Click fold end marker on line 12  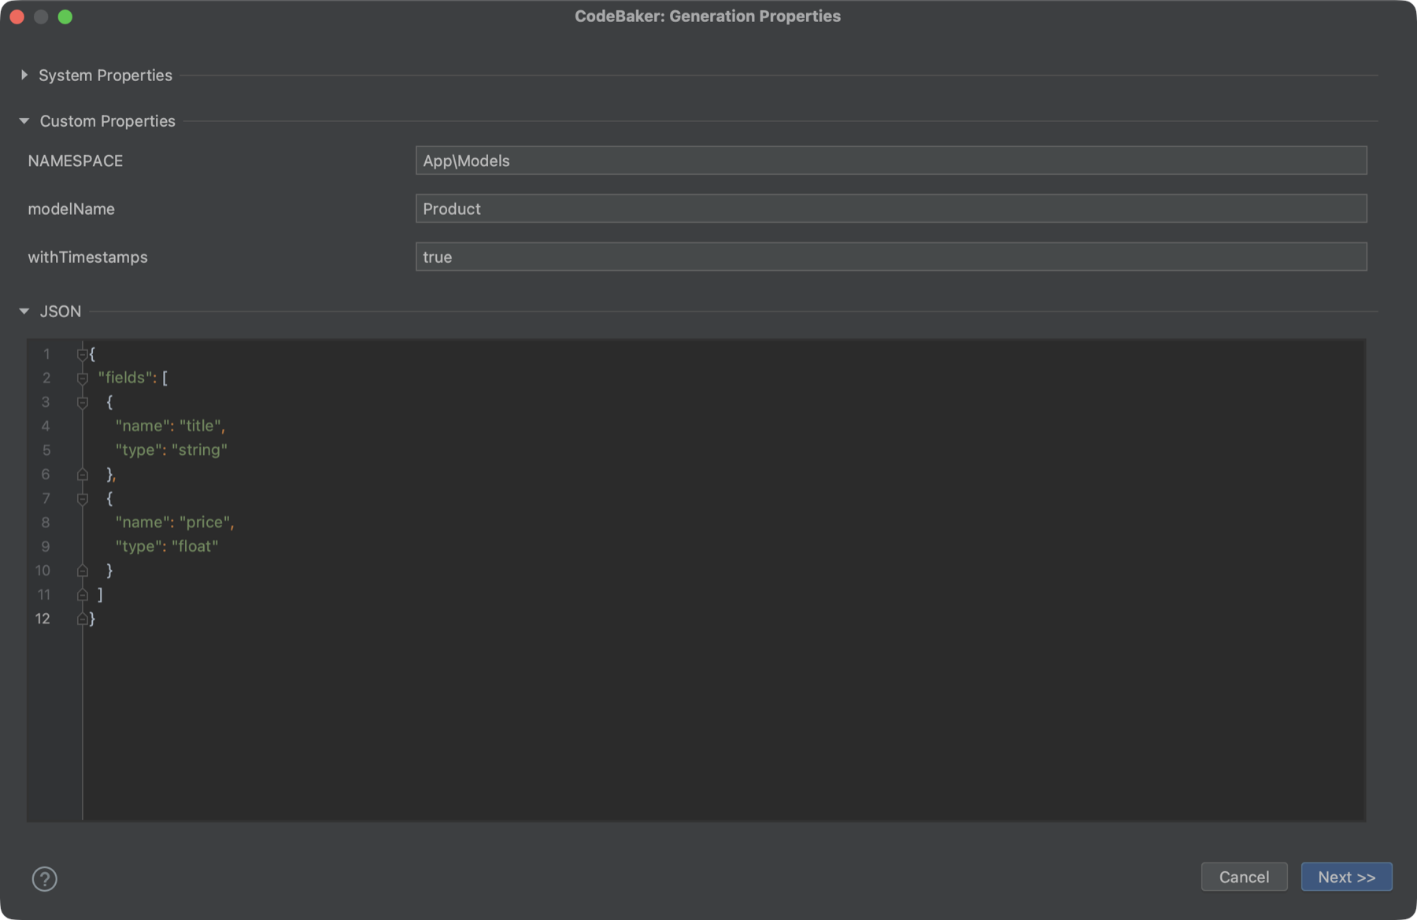(x=82, y=619)
